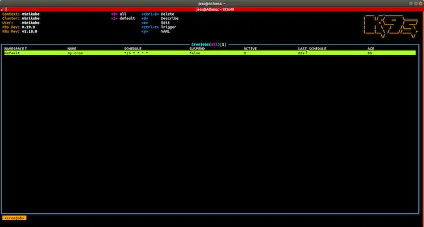
Task: Click the ACTIVE column header
Action: [x=250, y=48]
